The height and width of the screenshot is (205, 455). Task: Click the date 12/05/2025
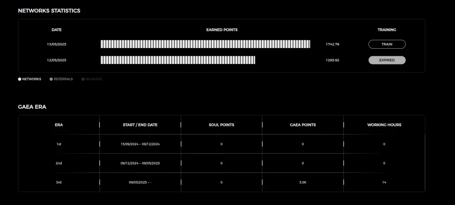click(x=57, y=60)
